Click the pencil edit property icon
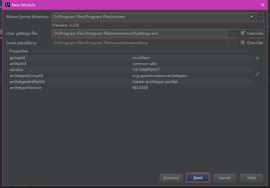Viewport: 270px width, 188px height. tap(257, 74)
